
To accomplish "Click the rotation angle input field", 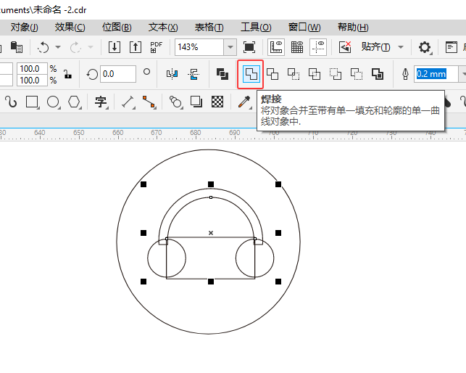I will click(x=117, y=74).
